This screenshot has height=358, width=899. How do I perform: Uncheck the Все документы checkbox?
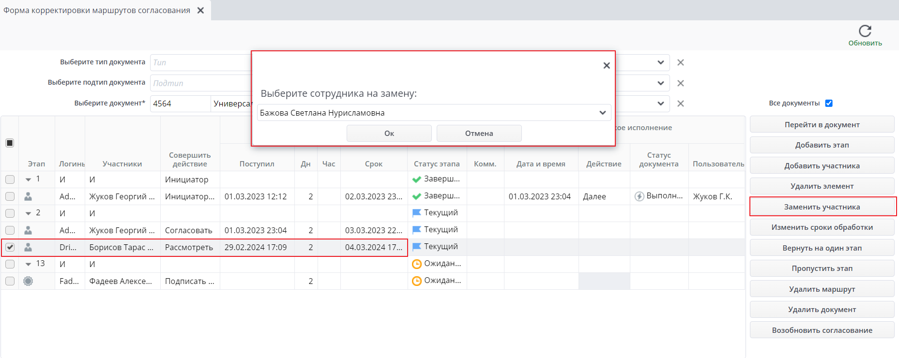click(x=828, y=103)
